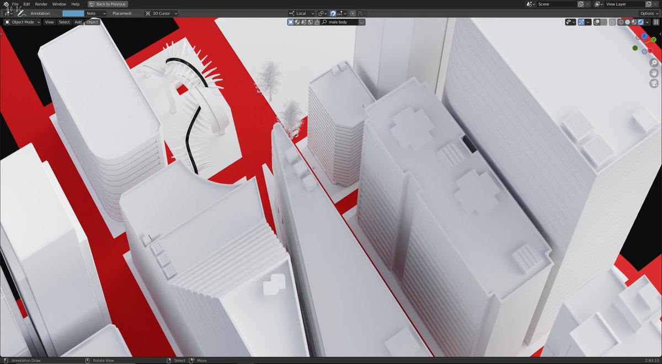
Task: Click the pan view hand icon
Action: pyautogui.click(x=654, y=73)
